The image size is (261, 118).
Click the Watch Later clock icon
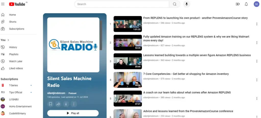coord(3,61)
